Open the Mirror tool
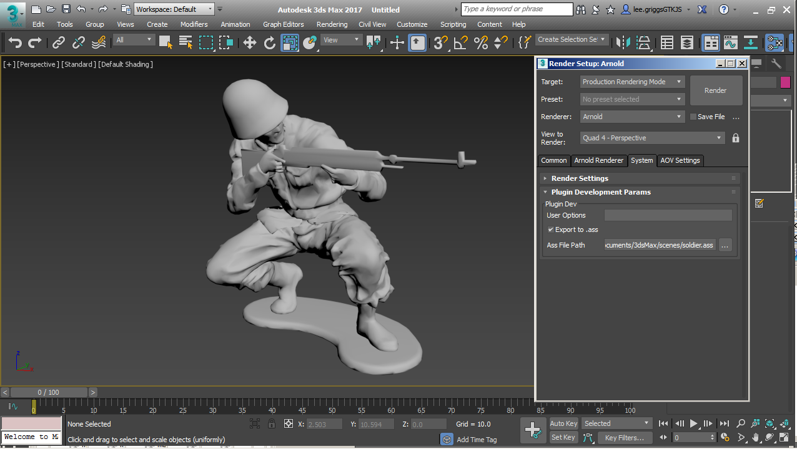This screenshot has width=797, height=449. click(623, 42)
